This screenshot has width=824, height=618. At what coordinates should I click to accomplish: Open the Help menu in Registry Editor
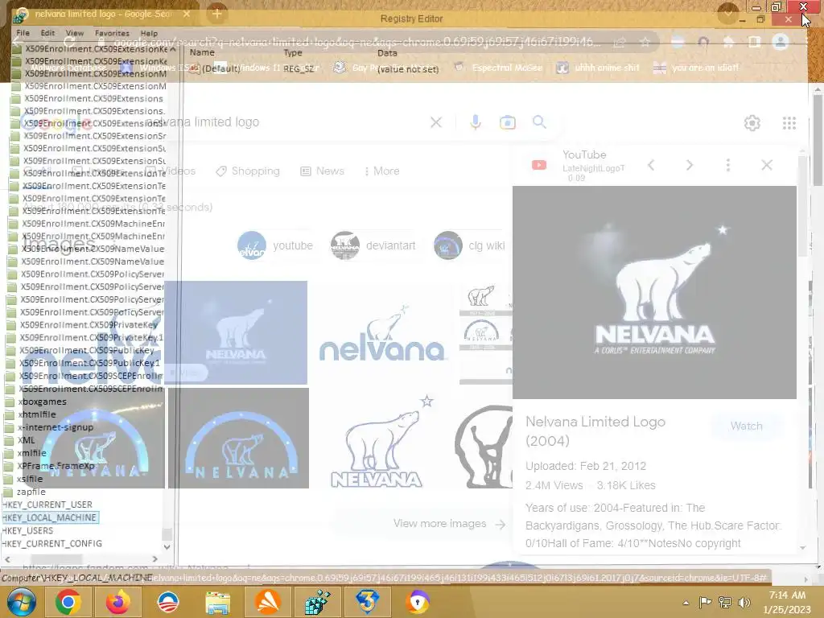coord(149,32)
